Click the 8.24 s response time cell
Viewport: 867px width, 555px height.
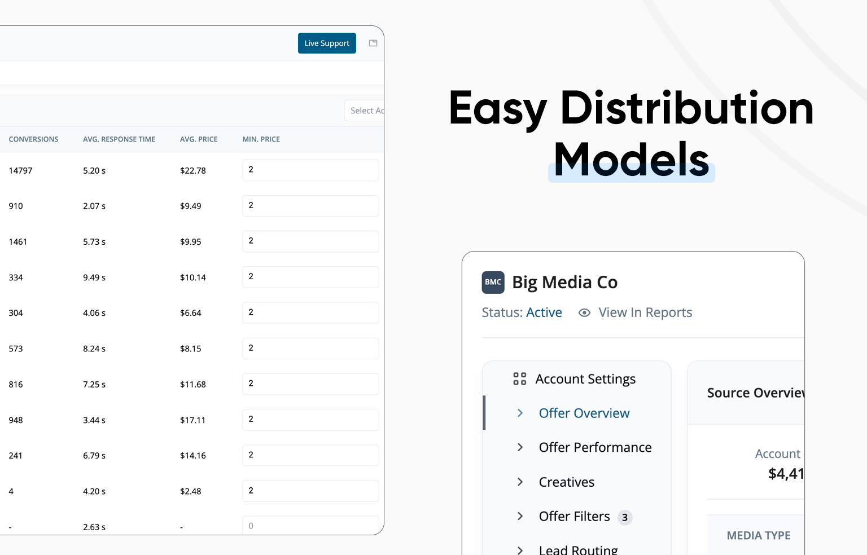click(x=94, y=349)
